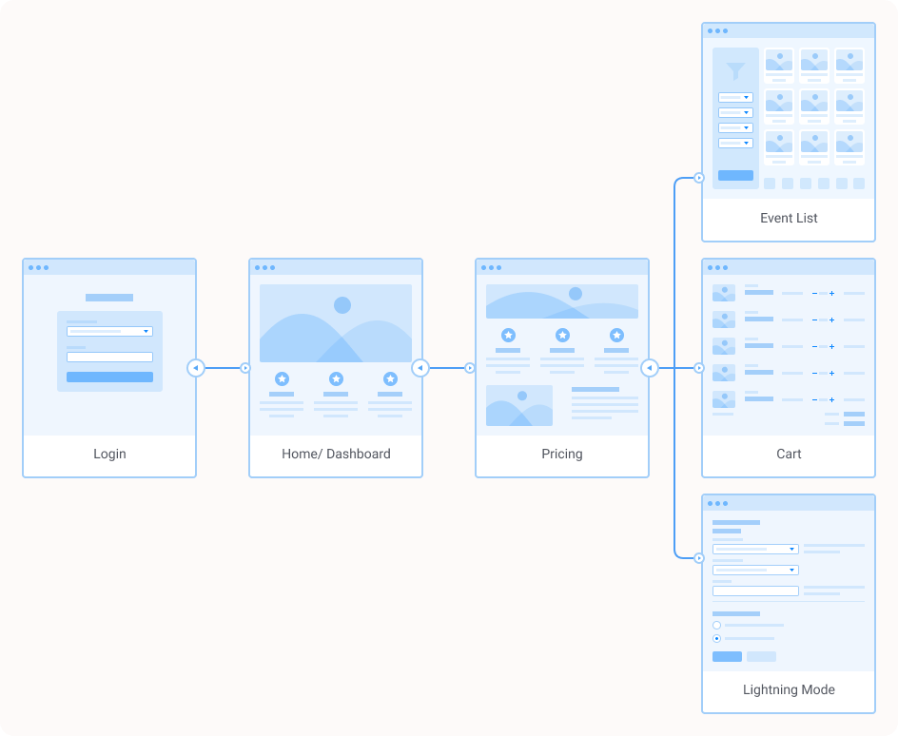The width and height of the screenshot is (898, 736).
Task: Click the window dots on the Login wireframe
Action: (40, 268)
